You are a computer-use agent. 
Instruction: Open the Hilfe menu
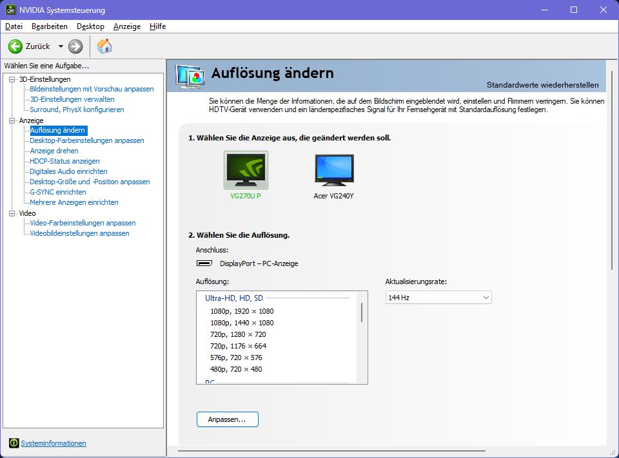157,26
